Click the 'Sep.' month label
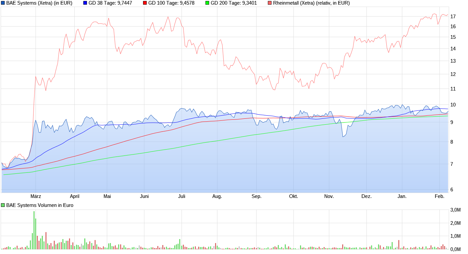The width and height of the screenshot is (468, 254). tap(257, 196)
